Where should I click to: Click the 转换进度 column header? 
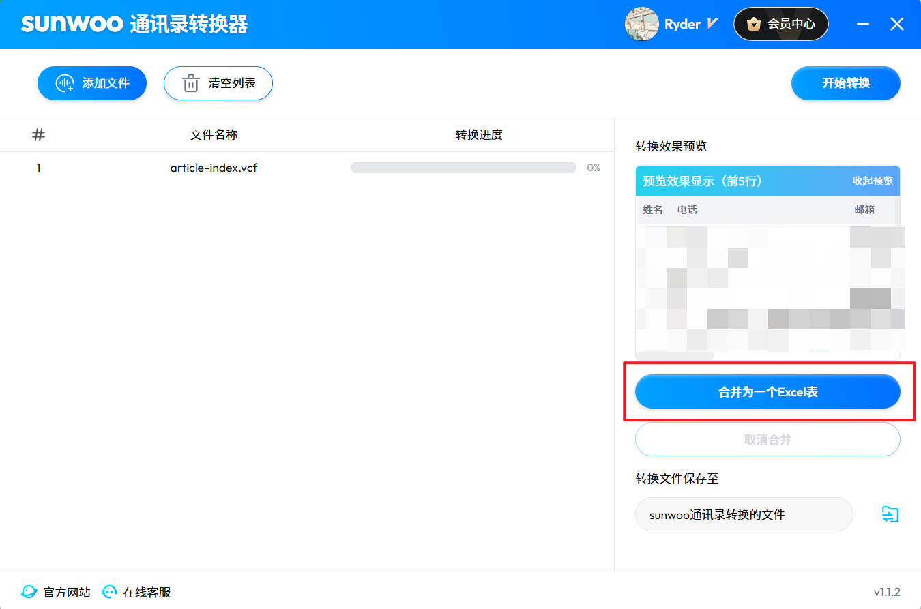pyautogui.click(x=479, y=135)
